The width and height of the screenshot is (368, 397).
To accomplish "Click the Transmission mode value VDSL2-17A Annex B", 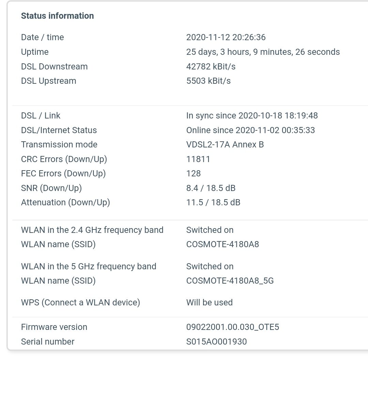I will [x=225, y=145].
